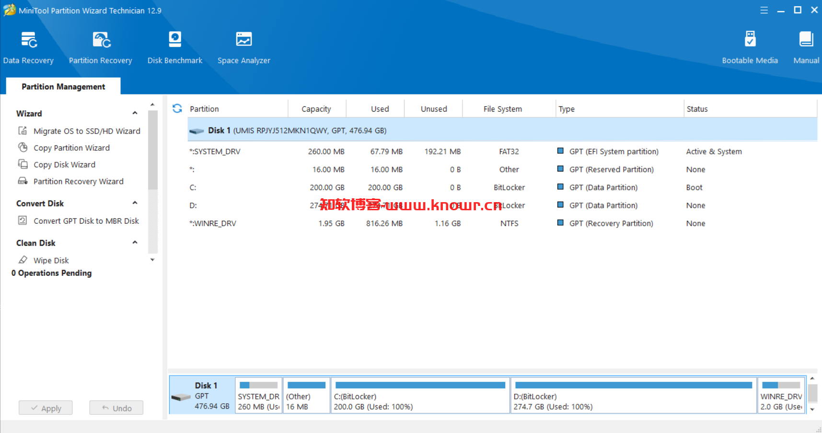822x433 pixels.
Task: Click the type square icon of the C: row
Action: 560,187
